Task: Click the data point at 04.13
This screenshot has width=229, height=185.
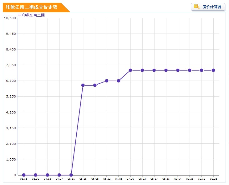Action: pos(47,175)
